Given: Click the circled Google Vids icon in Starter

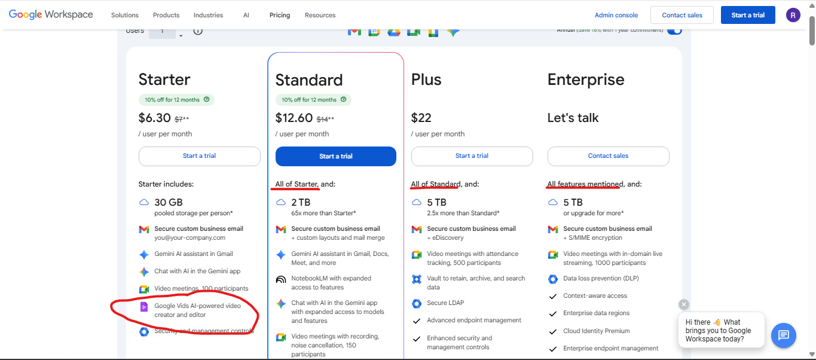Looking at the screenshot, I should point(144,306).
